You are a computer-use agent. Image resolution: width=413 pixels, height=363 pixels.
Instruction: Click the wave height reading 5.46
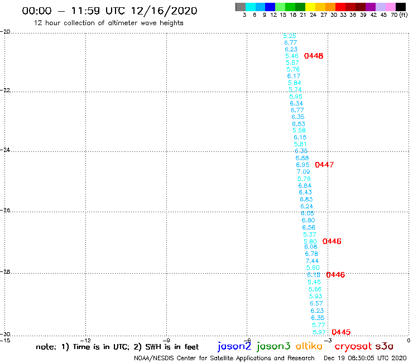pos(292,56)
